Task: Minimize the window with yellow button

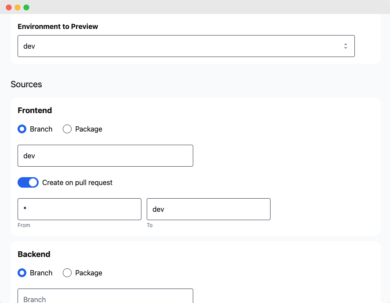Action: tap(18, 7)
